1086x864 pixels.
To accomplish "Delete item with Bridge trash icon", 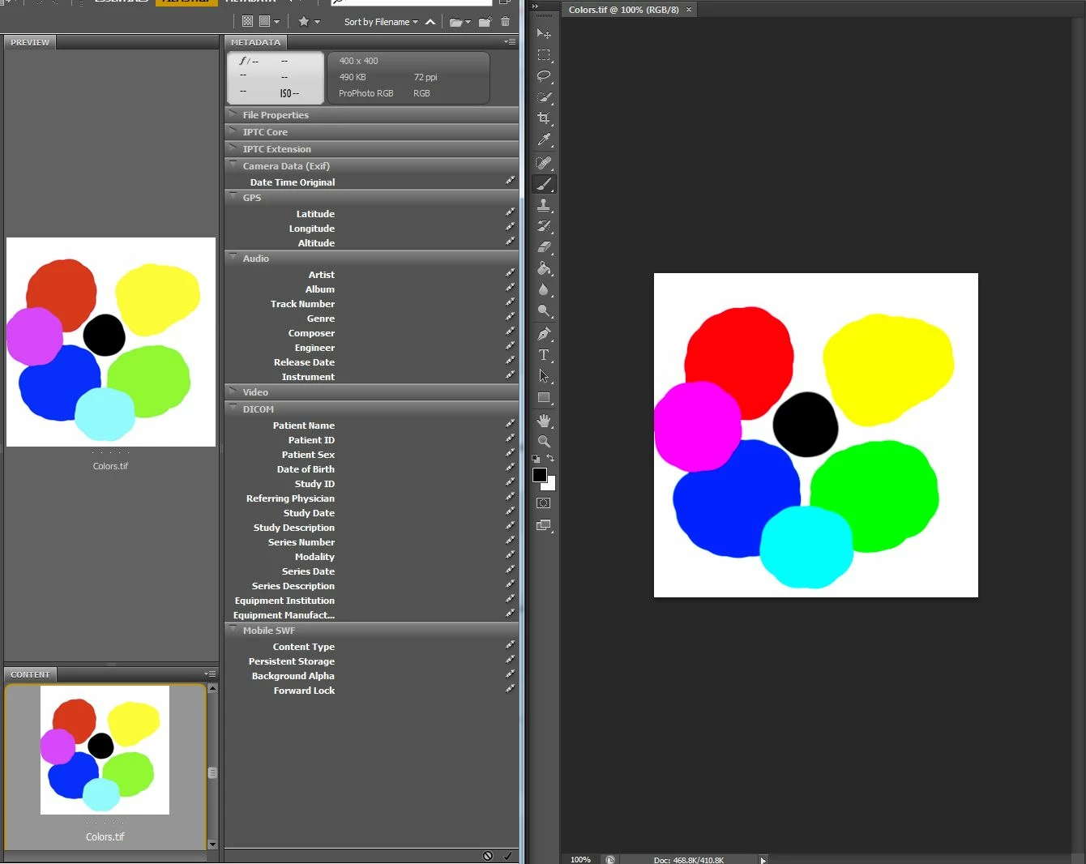I will pos(506,22).
